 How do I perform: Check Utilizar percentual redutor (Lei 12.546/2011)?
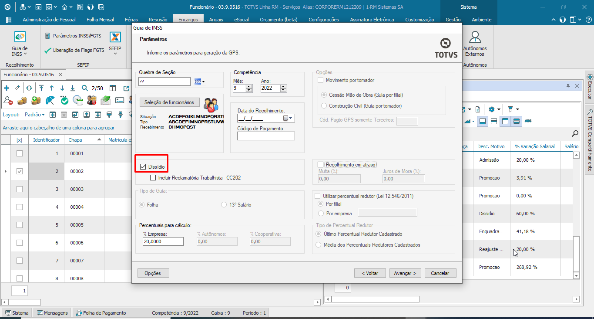317,196
